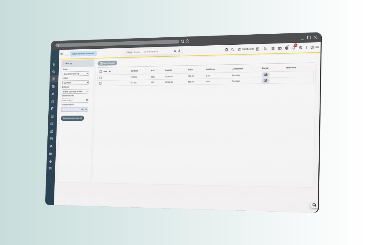Open the megaphone sidebar module
The height and width of the screenshot is (245, 367).
(x=53, y=94)
